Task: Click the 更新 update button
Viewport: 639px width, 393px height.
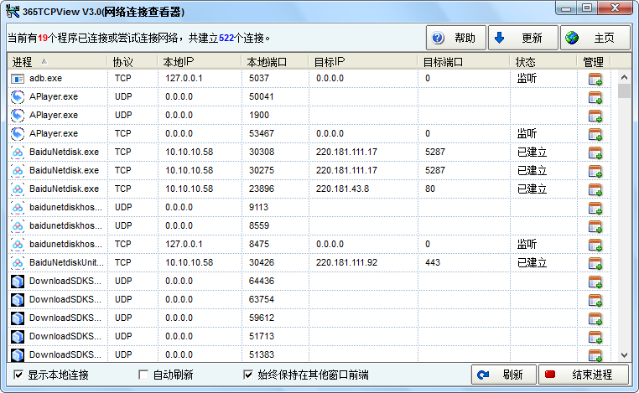Action: tap(522, 38)
